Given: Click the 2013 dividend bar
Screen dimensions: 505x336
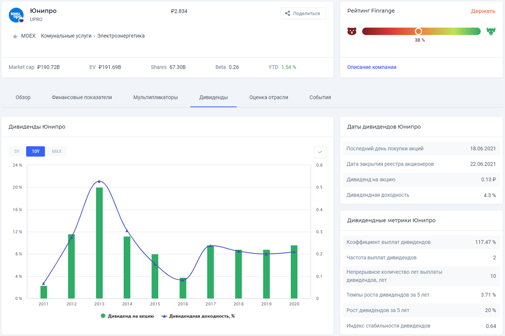Looking at the screenshot, I should pos(99,243).
